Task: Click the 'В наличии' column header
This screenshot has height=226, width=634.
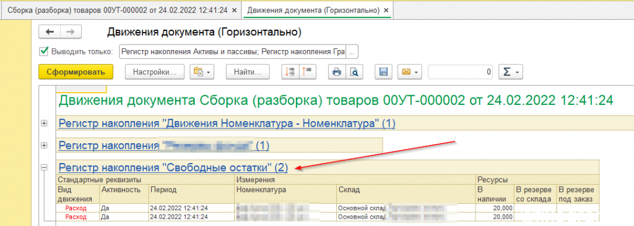Action: pos(495,194)
